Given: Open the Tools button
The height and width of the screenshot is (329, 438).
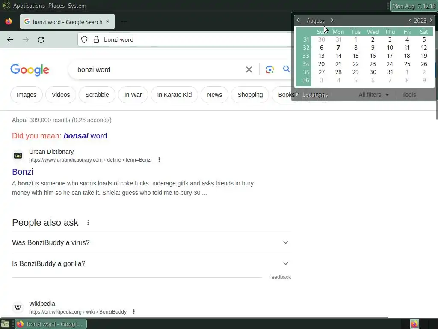Looking at the screenshot, I should [x=409, y=95].
